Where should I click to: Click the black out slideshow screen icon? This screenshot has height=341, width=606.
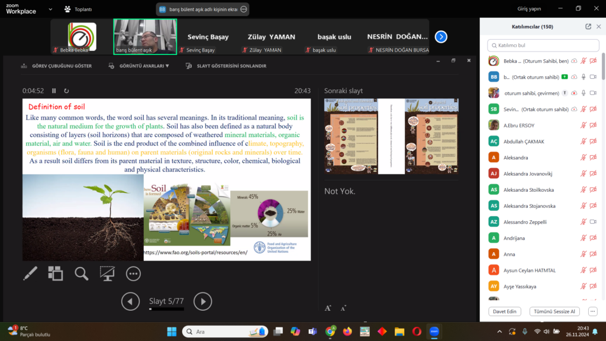pos(107,273)
